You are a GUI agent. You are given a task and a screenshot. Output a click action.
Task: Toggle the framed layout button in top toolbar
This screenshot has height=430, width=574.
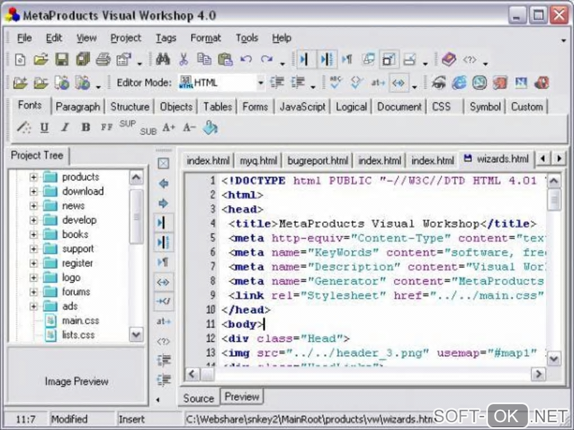[389, 59]
